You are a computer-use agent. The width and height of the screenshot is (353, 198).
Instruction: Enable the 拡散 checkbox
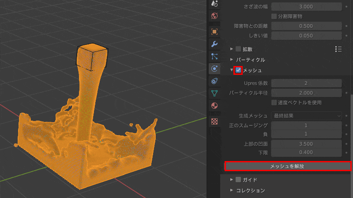pyautogui.click(x=238, y=49)
